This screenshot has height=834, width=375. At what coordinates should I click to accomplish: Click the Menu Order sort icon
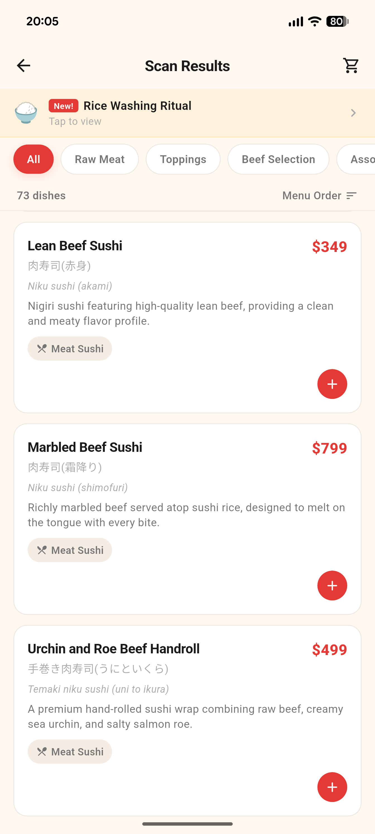click(x=351, y=196)
